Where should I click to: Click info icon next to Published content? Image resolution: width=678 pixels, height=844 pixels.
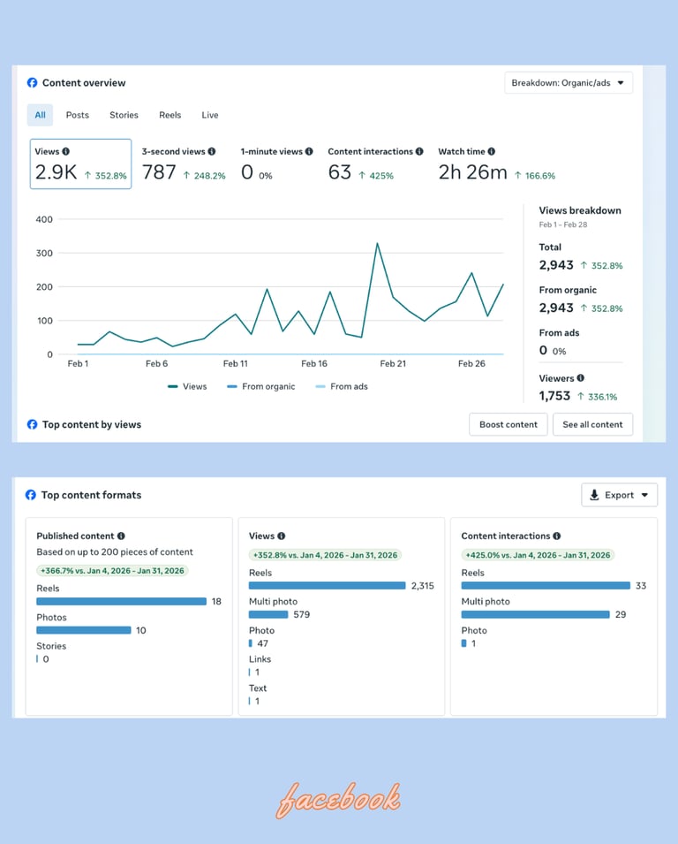point(121,536)
